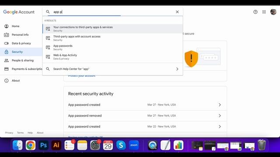280x157 pixels.
Task: Open 'App password removed' Mar 27 entry
Action: click(x=145, y=116)
